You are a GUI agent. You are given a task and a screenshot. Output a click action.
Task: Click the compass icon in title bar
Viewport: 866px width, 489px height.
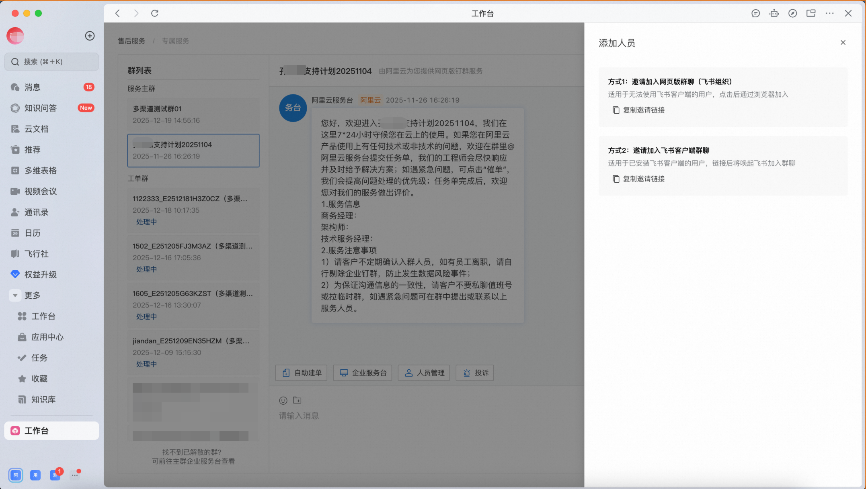(792, 13)
